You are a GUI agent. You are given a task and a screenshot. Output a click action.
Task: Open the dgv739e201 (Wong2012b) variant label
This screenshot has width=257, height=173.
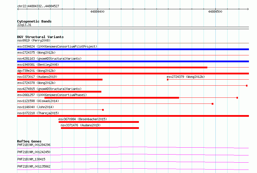(36, 71)
